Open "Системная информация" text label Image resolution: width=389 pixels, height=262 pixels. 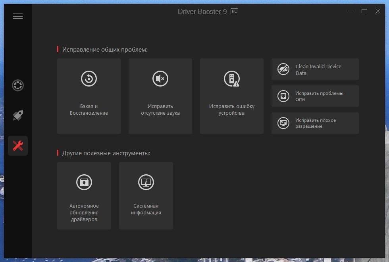[x=146, y=209]
